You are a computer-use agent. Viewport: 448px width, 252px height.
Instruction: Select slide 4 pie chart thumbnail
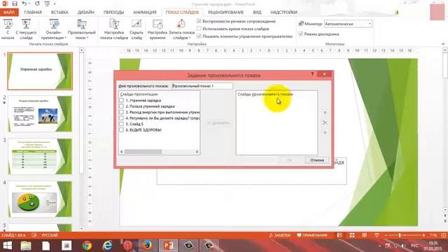point(40,199)
